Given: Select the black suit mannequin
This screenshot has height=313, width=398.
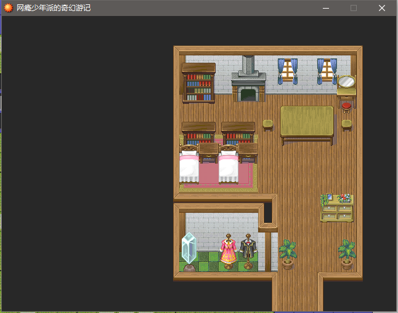Looking at the screenshot, I should click(248, 252).
